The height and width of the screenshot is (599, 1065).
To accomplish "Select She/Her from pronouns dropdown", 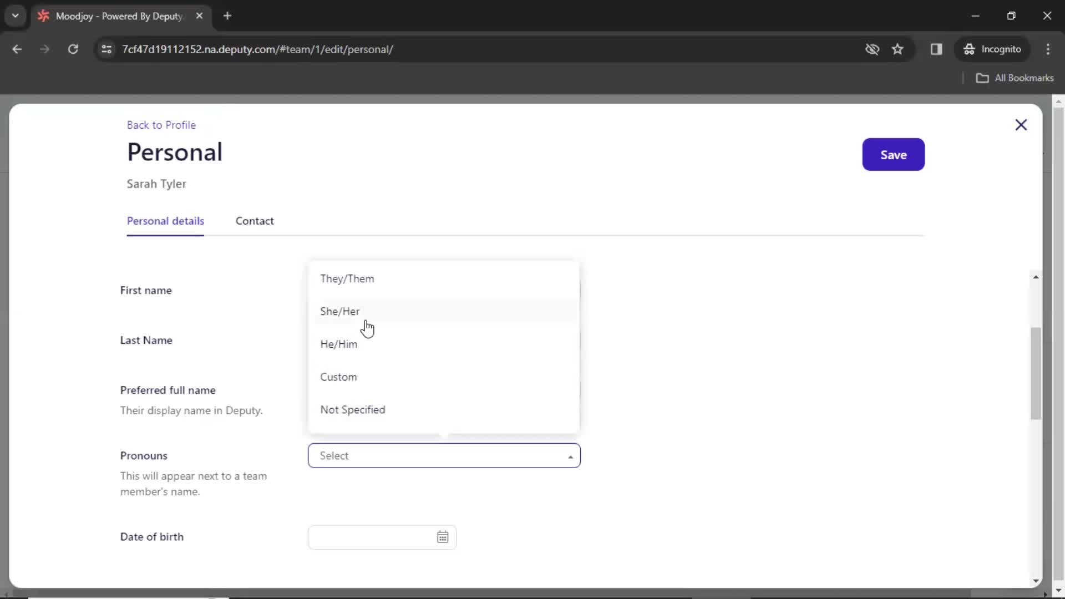I will pyautogui.click(x=340, y=311).
